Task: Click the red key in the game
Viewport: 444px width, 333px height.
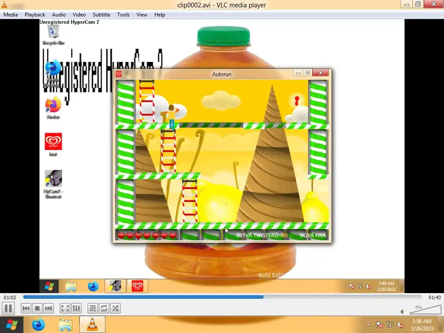Action: 297,101
